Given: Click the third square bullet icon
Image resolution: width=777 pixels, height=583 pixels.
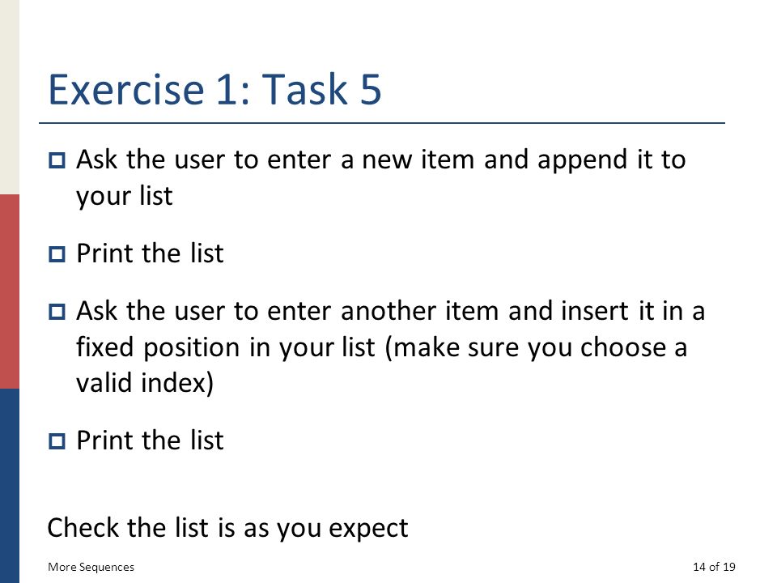Looking at the screenshot, I should click(x=57, y=312).
